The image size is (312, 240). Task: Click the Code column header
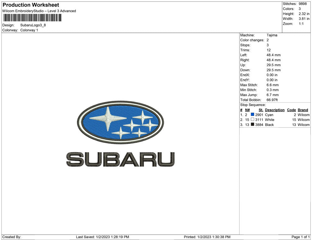click(291, 110)
